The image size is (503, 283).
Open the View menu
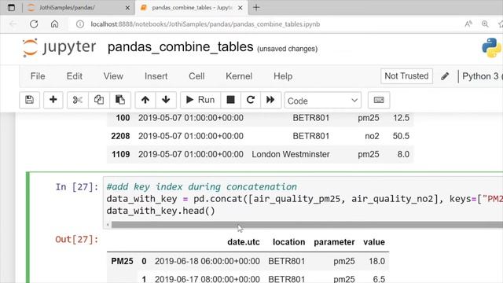[113, 76]
